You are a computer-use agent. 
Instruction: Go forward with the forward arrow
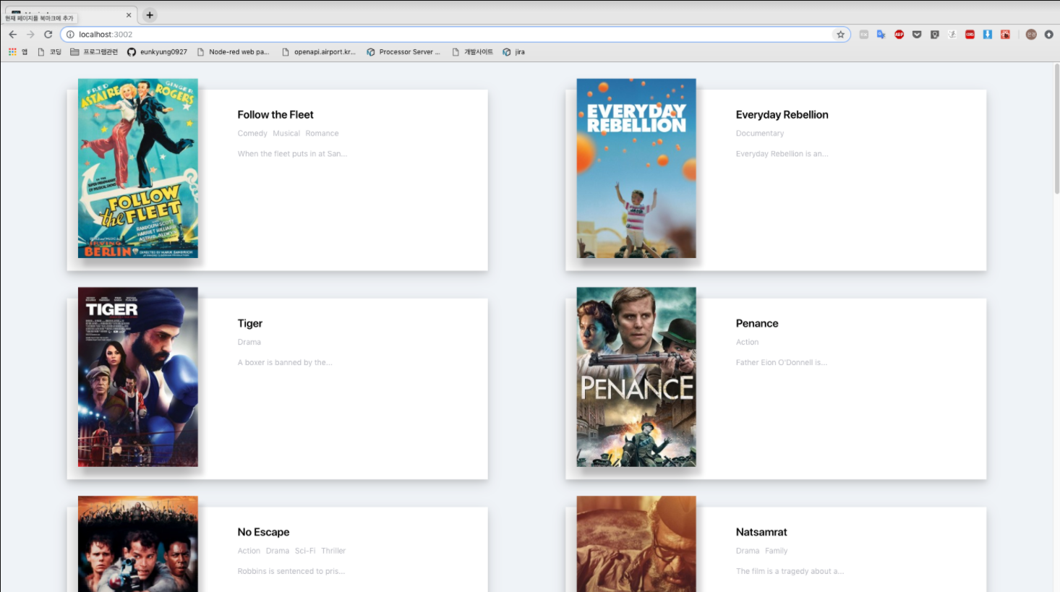[x=30, y=34]
